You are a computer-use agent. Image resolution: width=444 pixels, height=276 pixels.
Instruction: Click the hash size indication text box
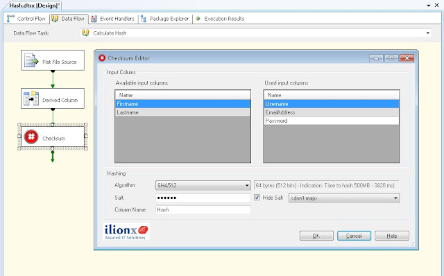click(x=326, y=185)
